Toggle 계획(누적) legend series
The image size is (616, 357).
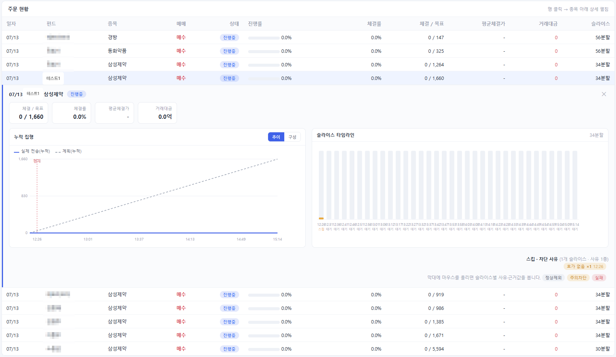(x=68, y=151)
